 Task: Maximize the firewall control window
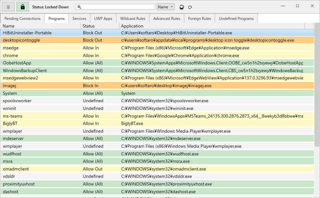[x=298, y=6]
